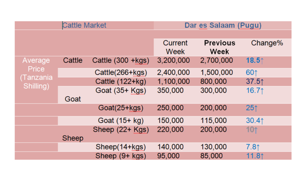Viewport: 301px width, 169px height.
Task: Click the "Change%" column header
Action: (267, 43)
